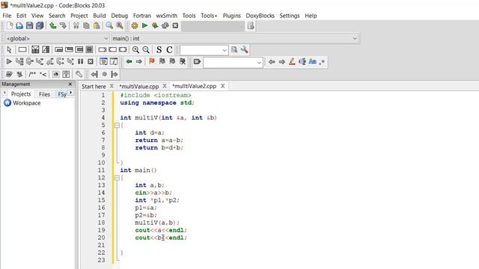Collapse the multiV function fold marker

click(x=117, y=125)
